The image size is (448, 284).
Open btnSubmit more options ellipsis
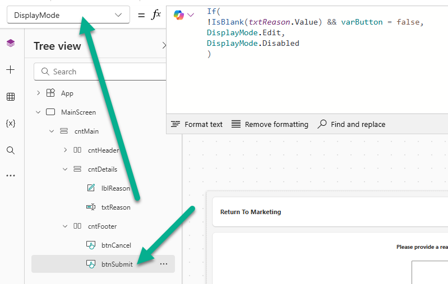(x=164, y=264)
